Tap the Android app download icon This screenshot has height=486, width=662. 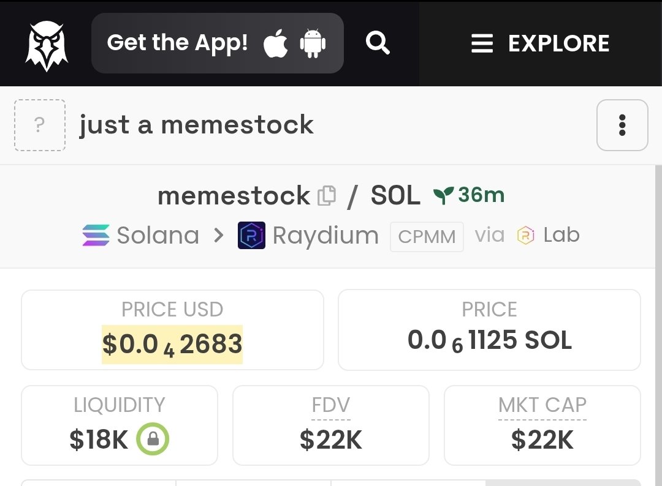point(313,43)
